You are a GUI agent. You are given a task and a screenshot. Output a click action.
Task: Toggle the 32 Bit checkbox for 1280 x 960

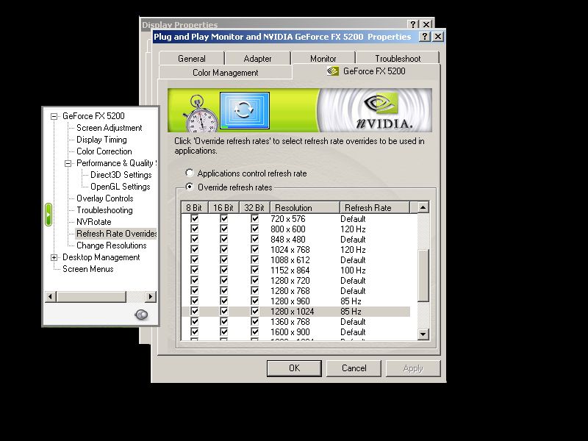(254, 301)
